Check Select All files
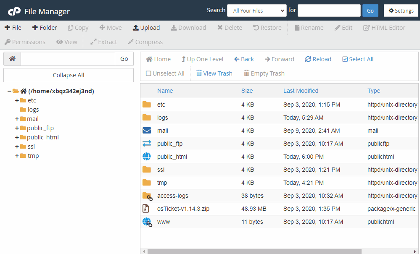420x254 pixels. pyautogui.click(x=358, y=59)
